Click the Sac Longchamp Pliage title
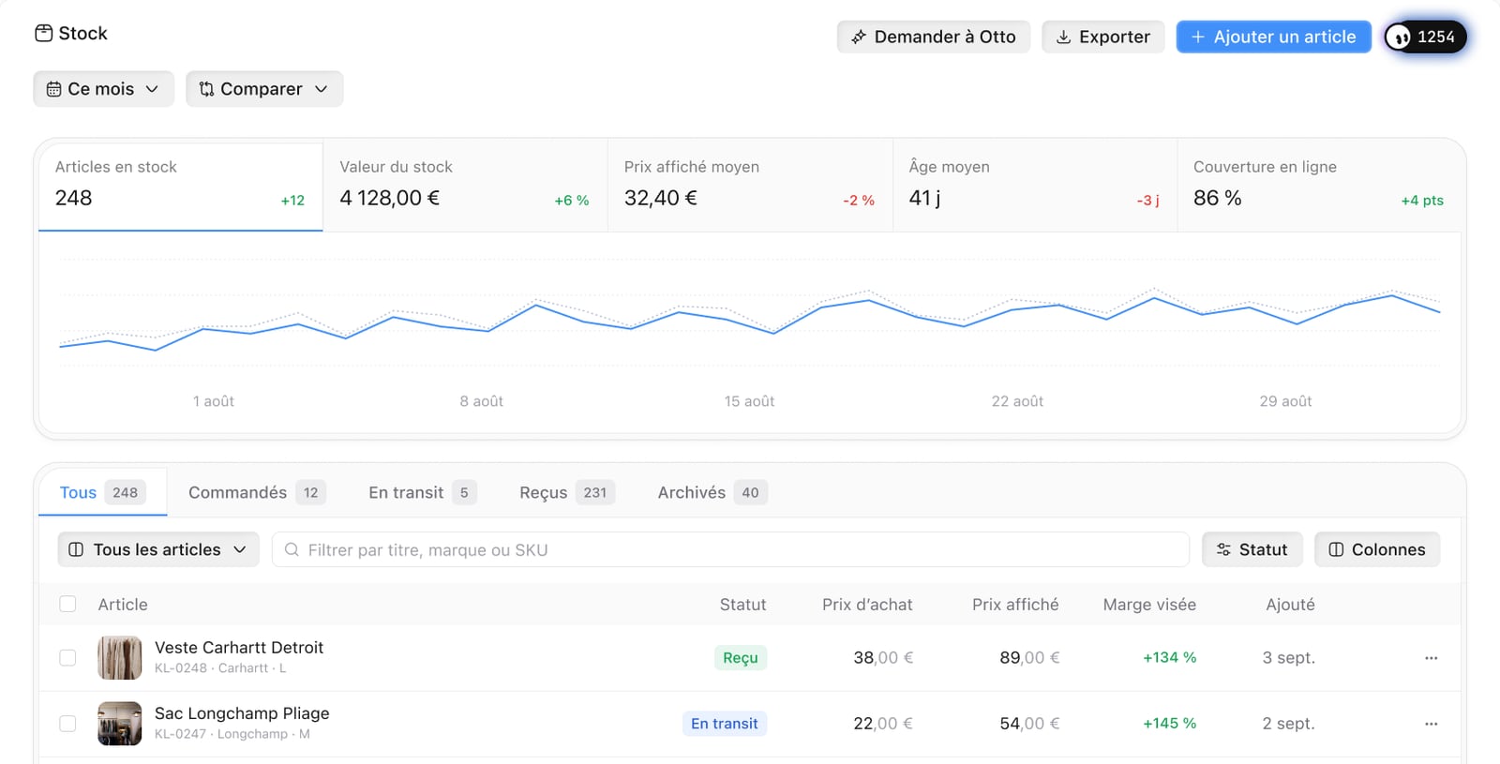The image size is (1500, 764). click(x=242, y=713)
